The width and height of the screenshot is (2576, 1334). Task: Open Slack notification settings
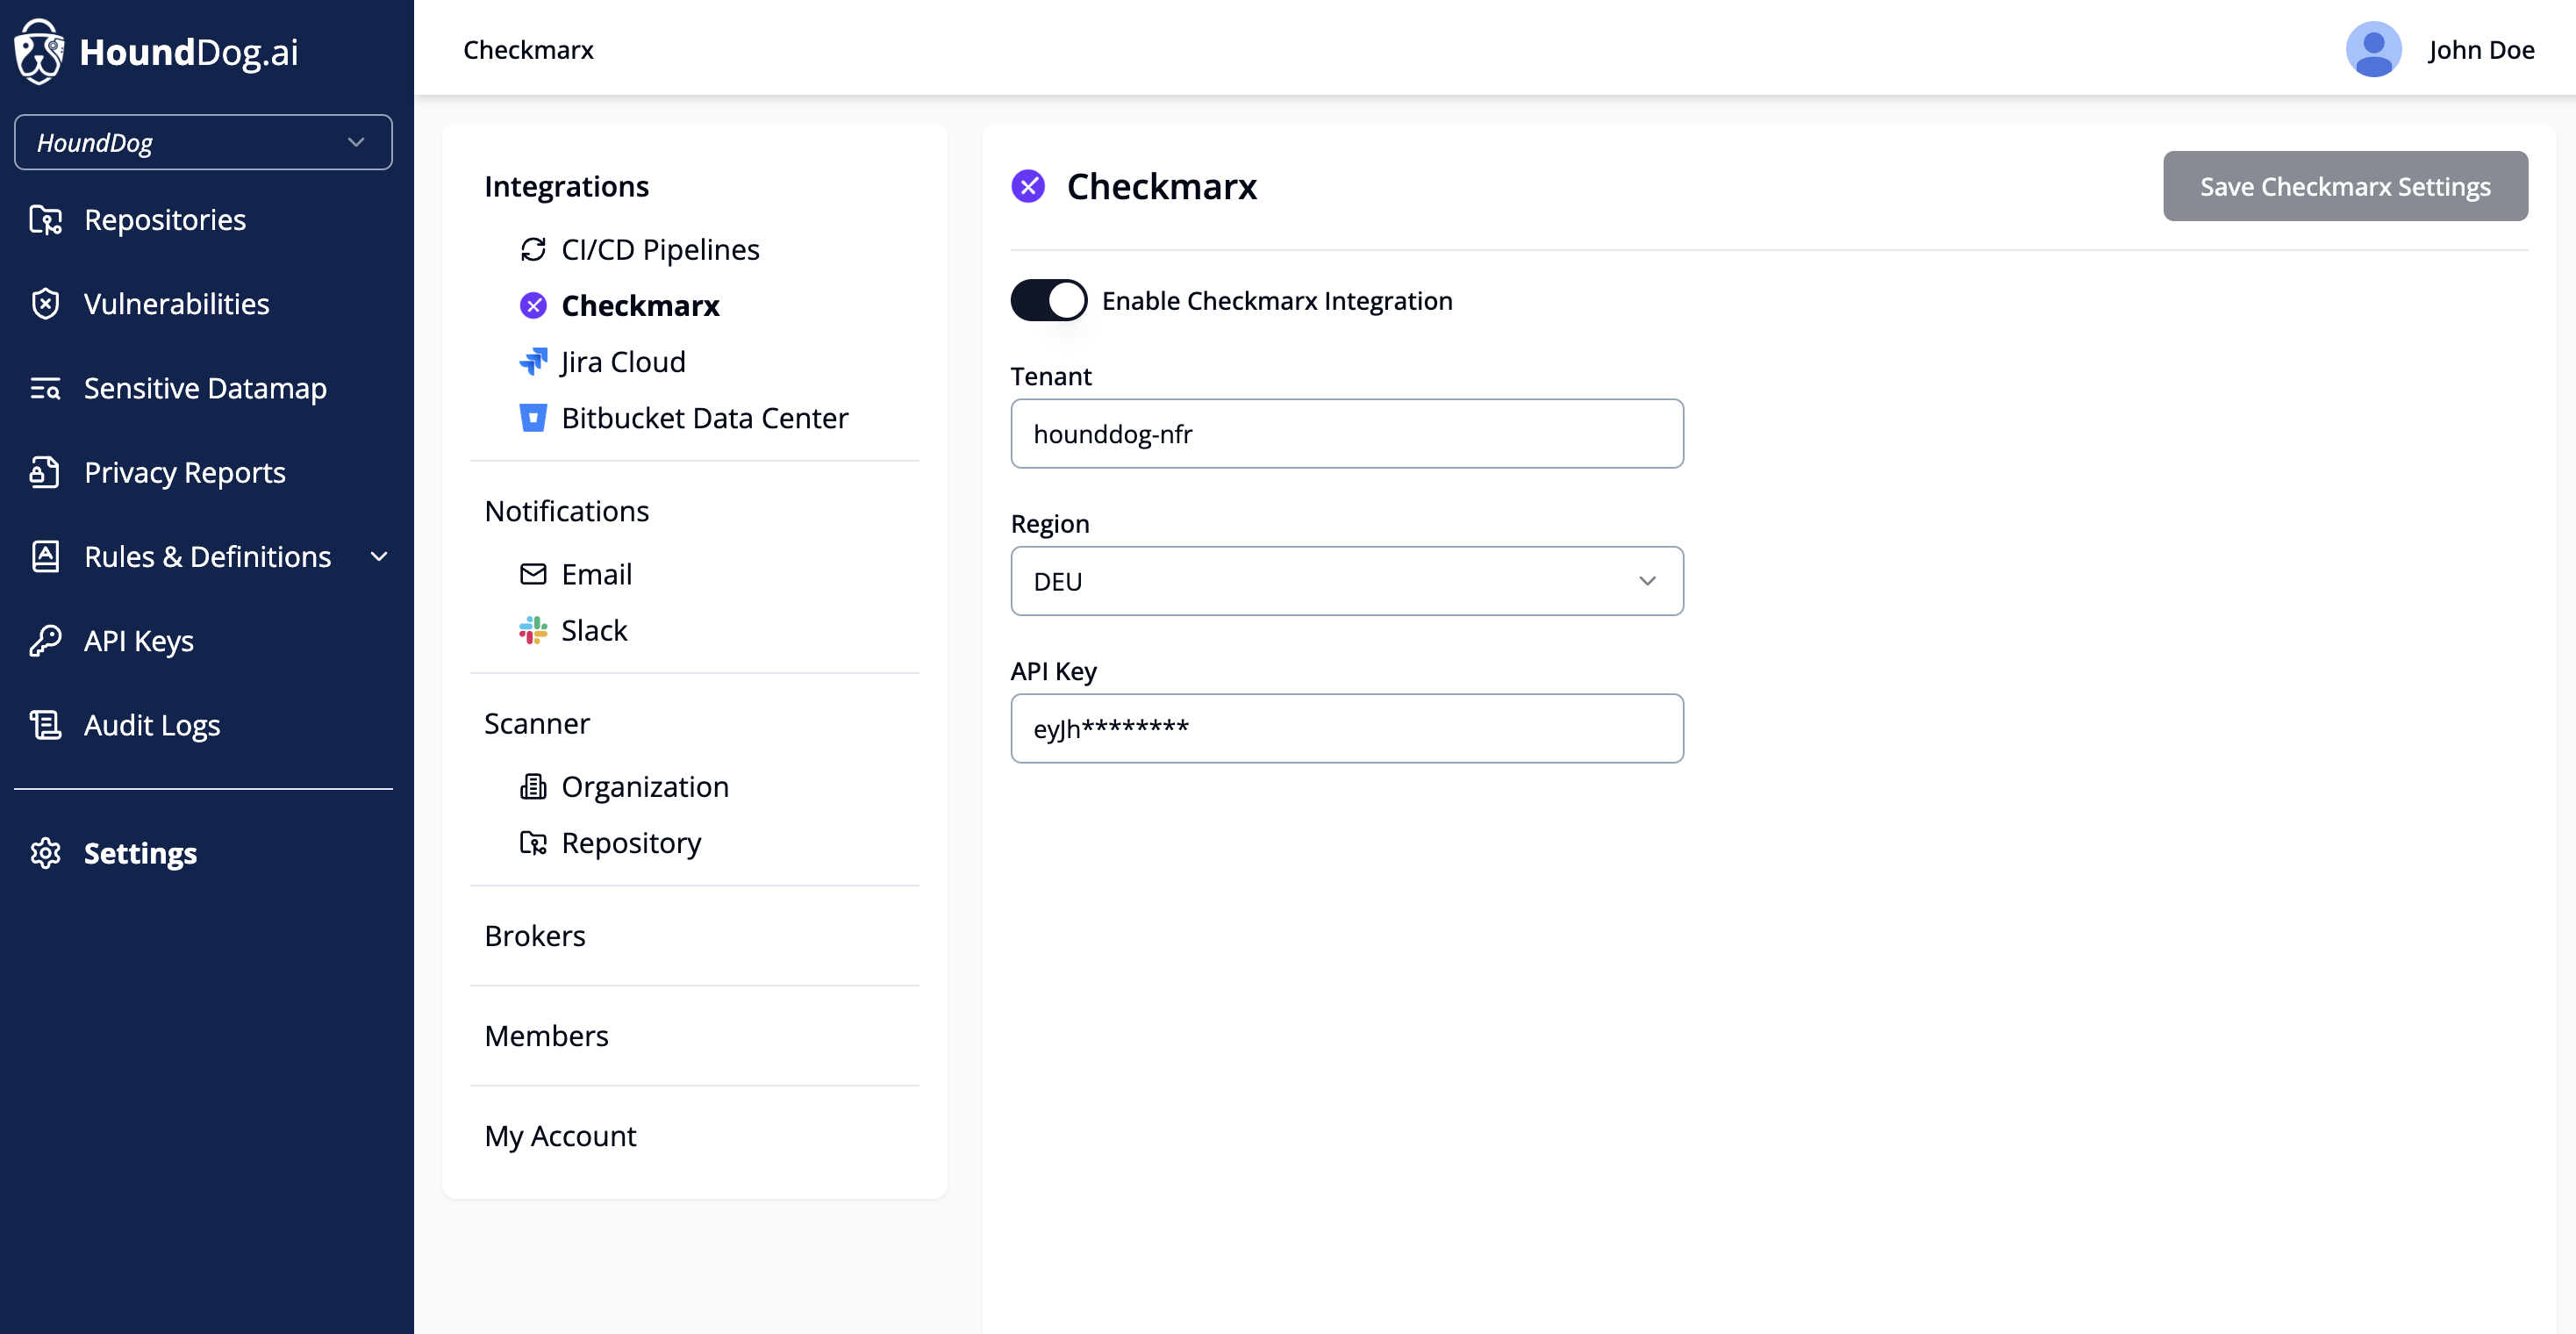coord(593,630)
